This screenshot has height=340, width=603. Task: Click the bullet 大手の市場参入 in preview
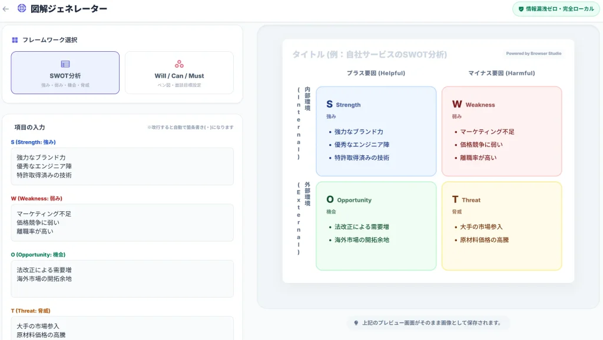coord(481,227)
